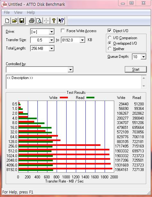Open Print Preview magnifier icon
This screenshot has width=152, height=197.
coord(39,21)
